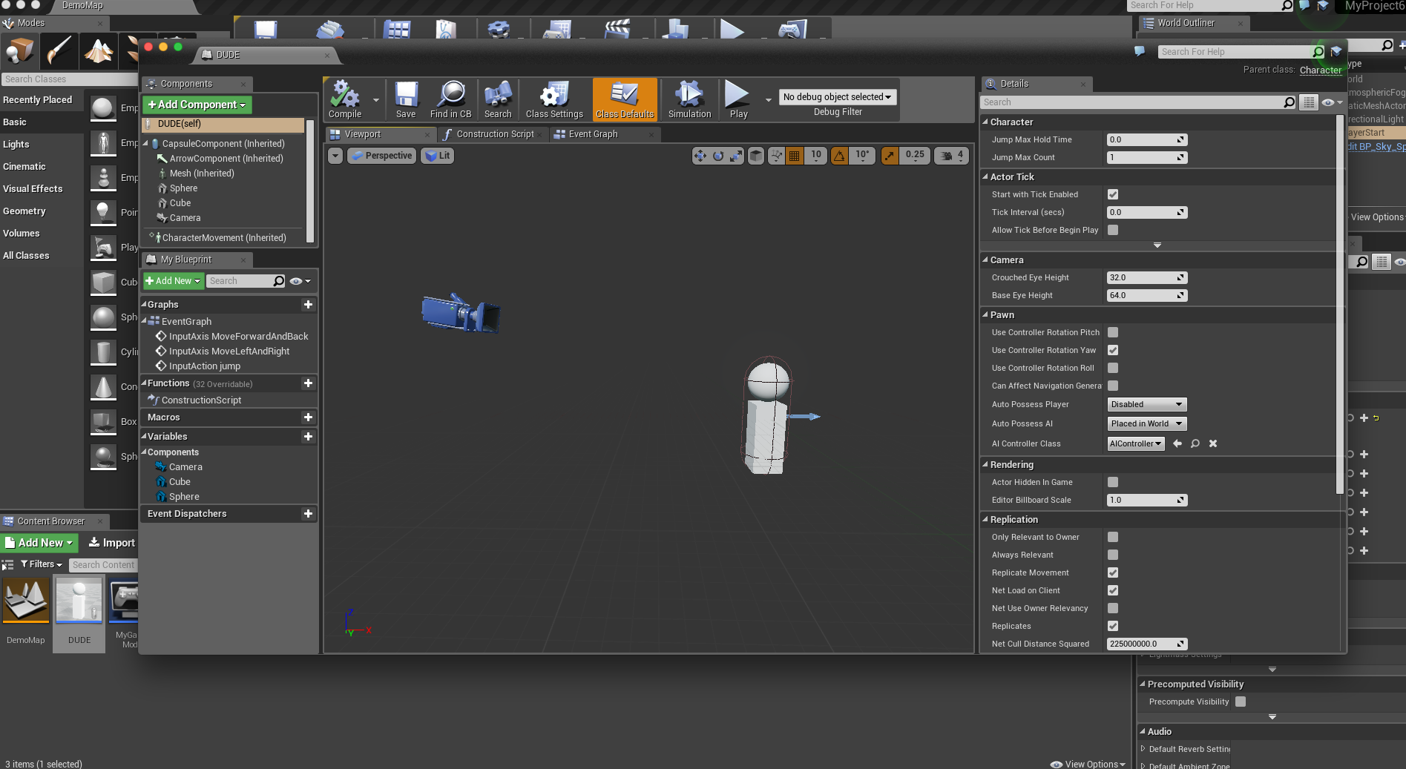Uncheck Start with Tick Enabled
Screen dimensions: 1406x769
1113,194
